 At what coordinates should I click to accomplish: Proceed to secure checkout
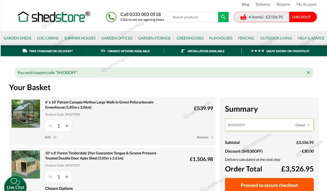[269, 184]
